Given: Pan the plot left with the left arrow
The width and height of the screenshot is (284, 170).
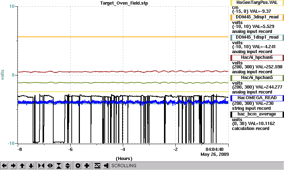Looking at the screenshot, I should [x=4, y=166].
